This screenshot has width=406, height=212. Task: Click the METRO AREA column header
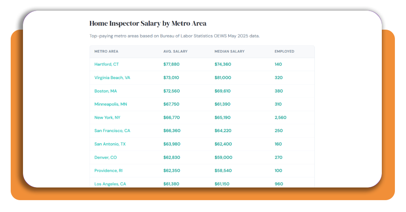coord(106,51)
